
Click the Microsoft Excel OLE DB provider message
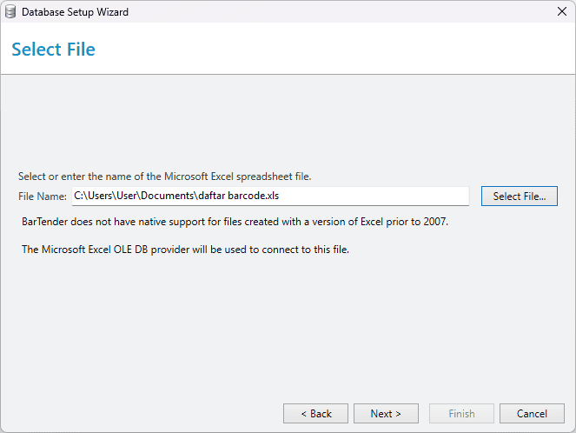pos(185,250)
